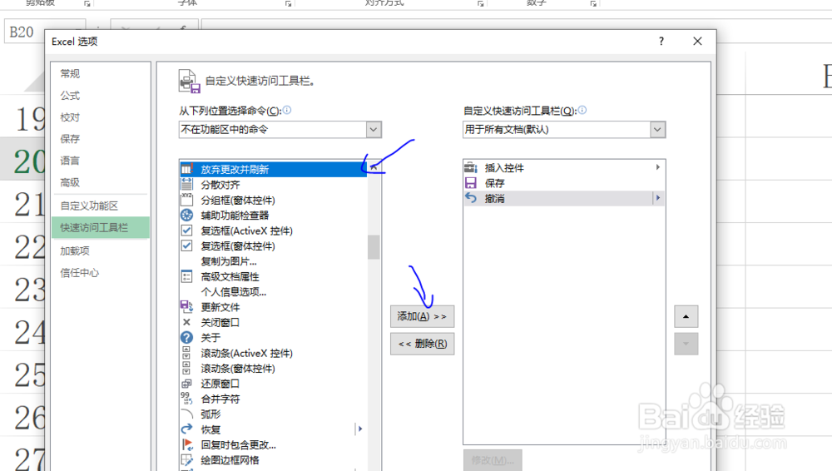Click the 高级文档属性 icon

186,276
